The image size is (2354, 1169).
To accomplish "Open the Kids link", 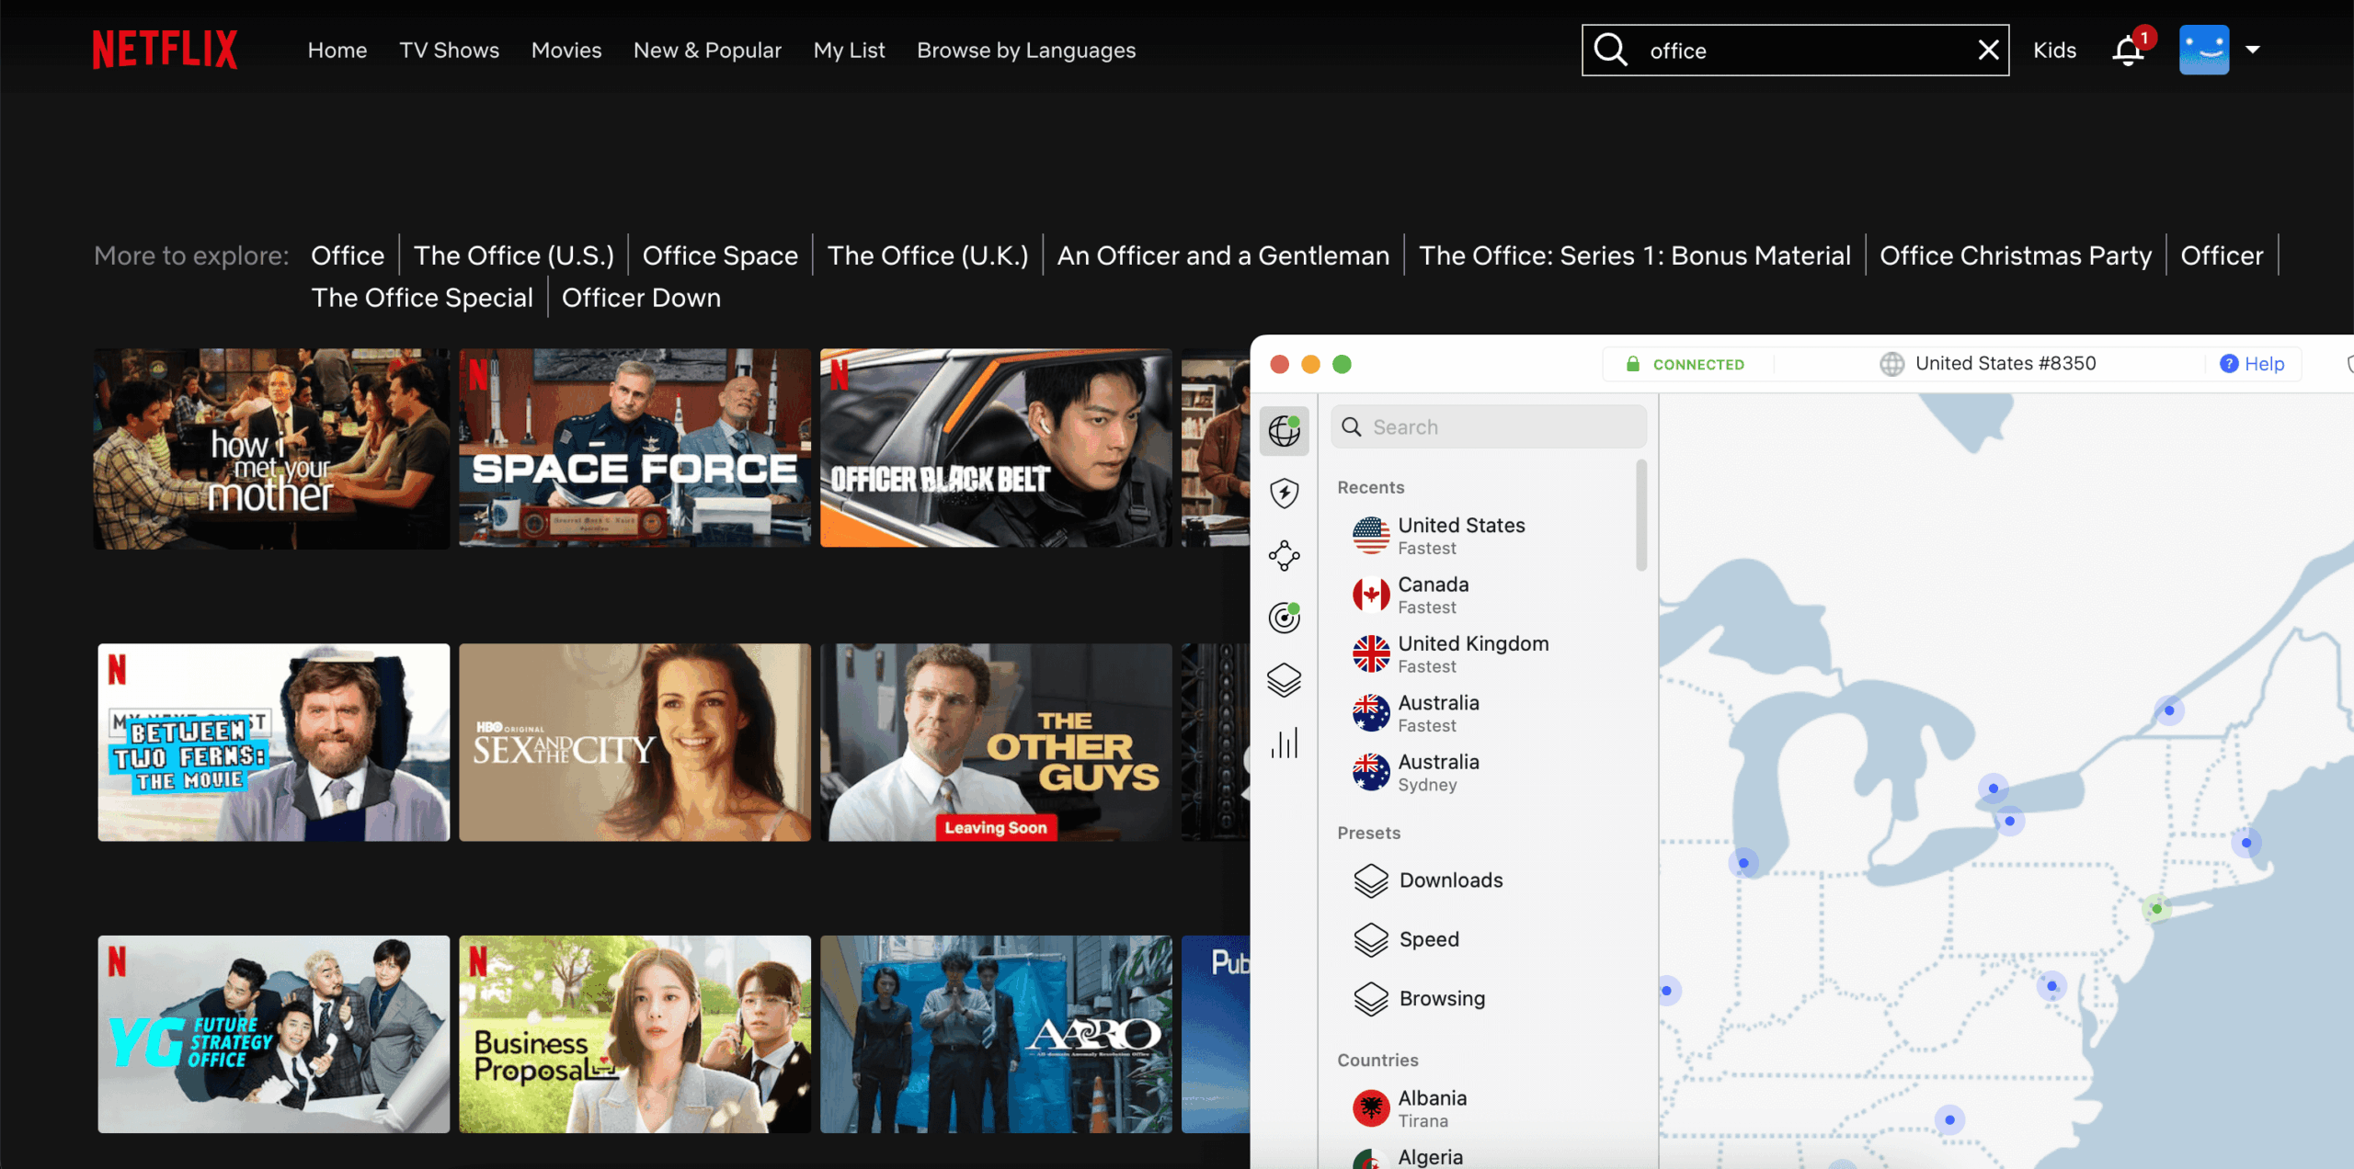I will tap(2054, 51).
